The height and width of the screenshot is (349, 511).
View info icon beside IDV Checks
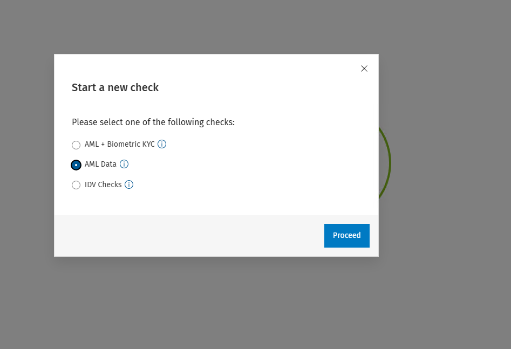click(129, 184)
